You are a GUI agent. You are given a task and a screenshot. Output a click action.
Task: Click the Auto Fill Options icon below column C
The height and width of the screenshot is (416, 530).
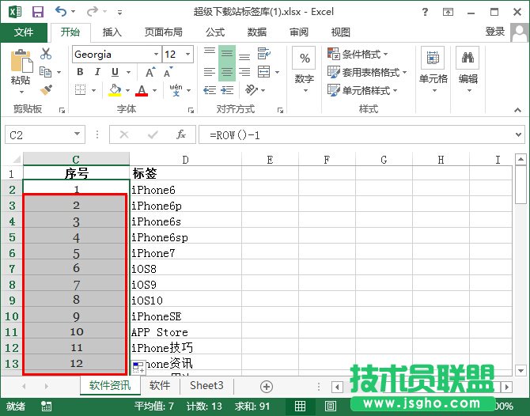click(138, 366)
